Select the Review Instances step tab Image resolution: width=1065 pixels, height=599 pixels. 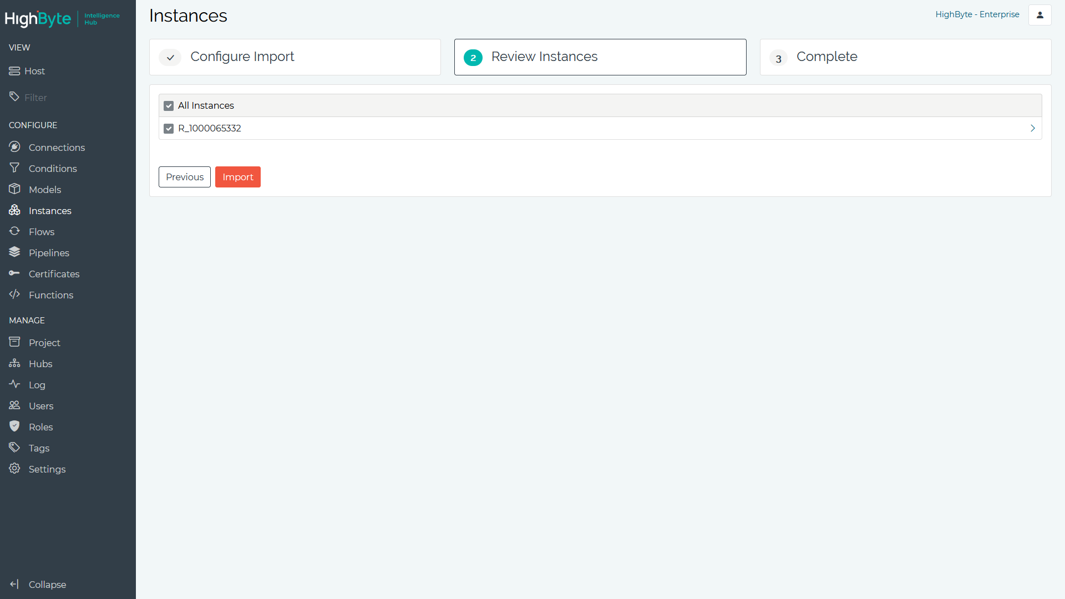click(x=600, y=57)
